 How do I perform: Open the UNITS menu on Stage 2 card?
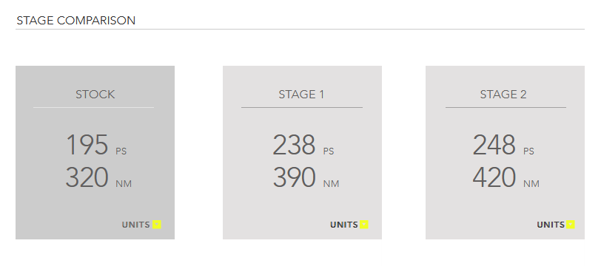point(556,225)
